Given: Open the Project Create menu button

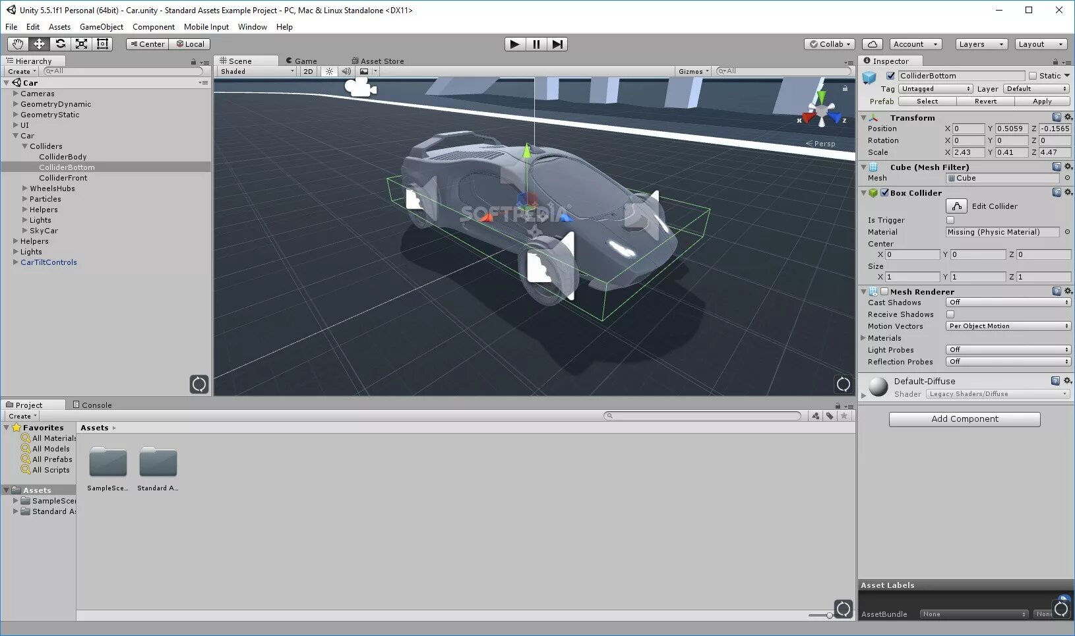Looking at the screenshot, I should coord(22,416).
